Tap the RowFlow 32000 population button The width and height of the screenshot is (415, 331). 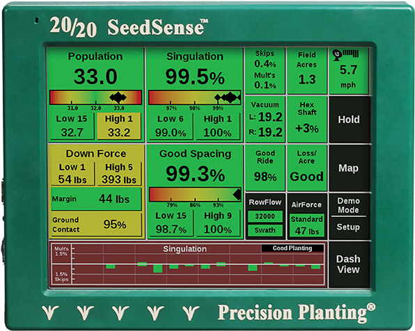pyautogui.click(x=265, y=216)
